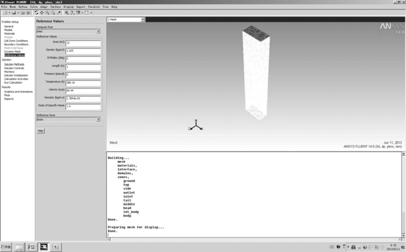The image size is (406, 252).
Task: Open Solution Methods task page
Action: (x=14, y=64)
